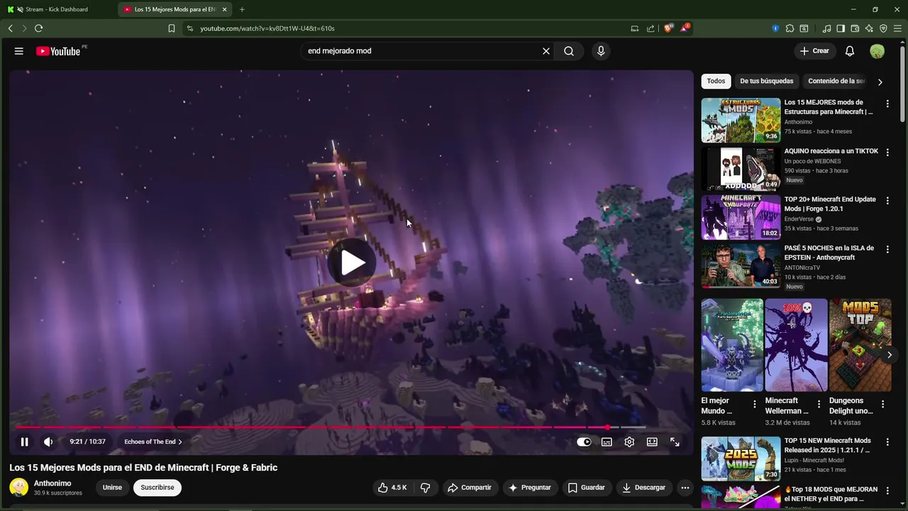Image resolution: width=908 pixels, height=511 pixels.
Task: Click the Compartir button
Action: click(470, 488)
